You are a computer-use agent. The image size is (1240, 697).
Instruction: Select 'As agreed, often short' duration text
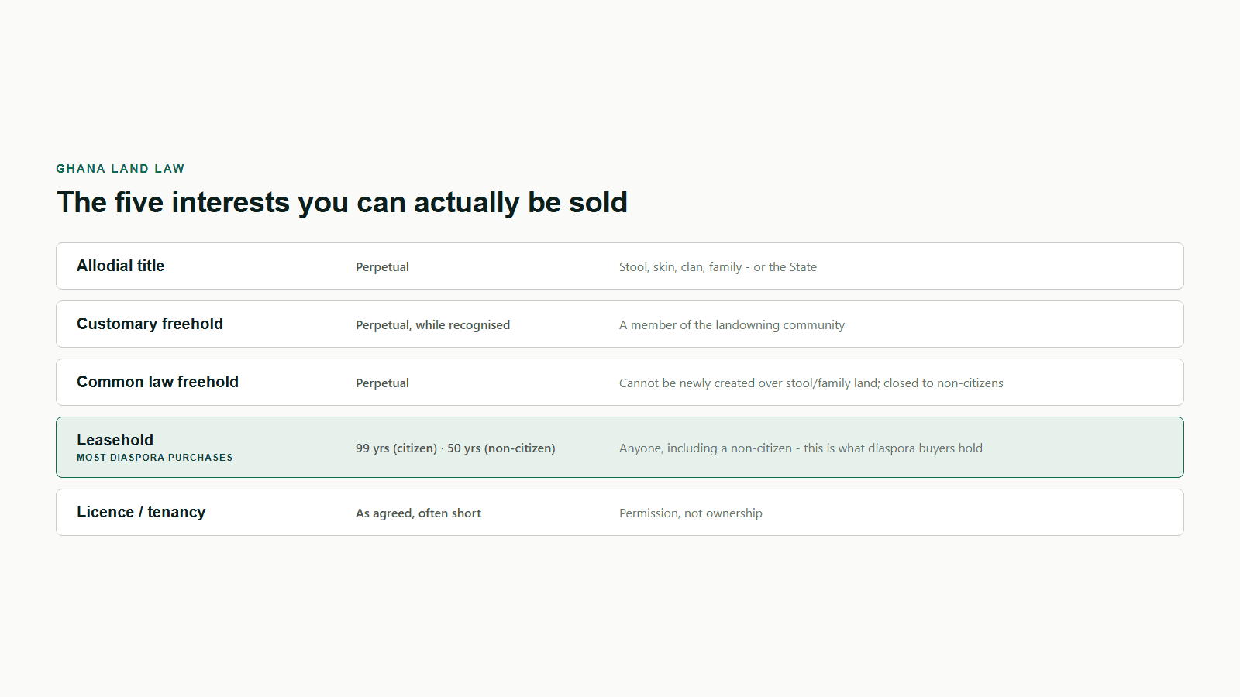coord(418,513)
